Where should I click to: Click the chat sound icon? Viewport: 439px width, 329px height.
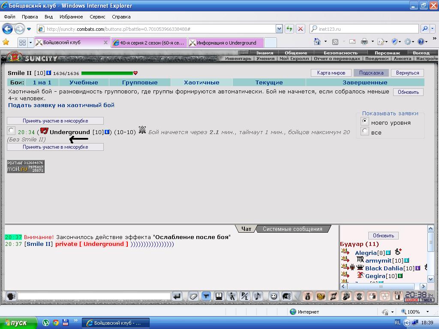coord(258,296)
